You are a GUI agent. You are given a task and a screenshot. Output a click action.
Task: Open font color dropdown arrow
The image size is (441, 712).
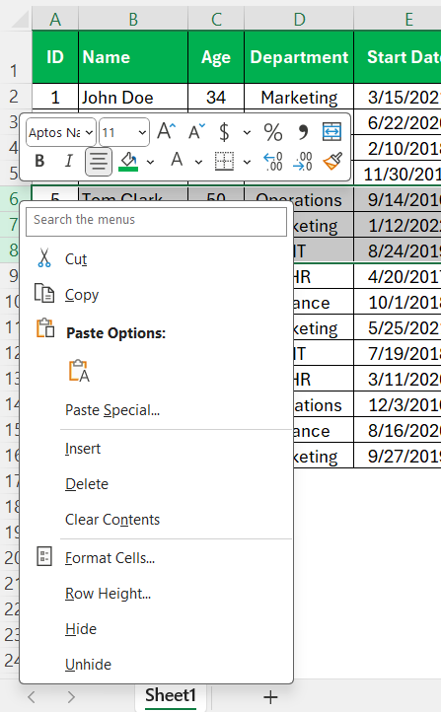click(198, 162)
